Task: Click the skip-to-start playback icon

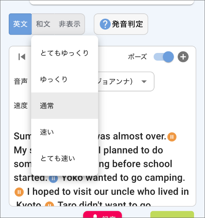Action: point(22,57)
